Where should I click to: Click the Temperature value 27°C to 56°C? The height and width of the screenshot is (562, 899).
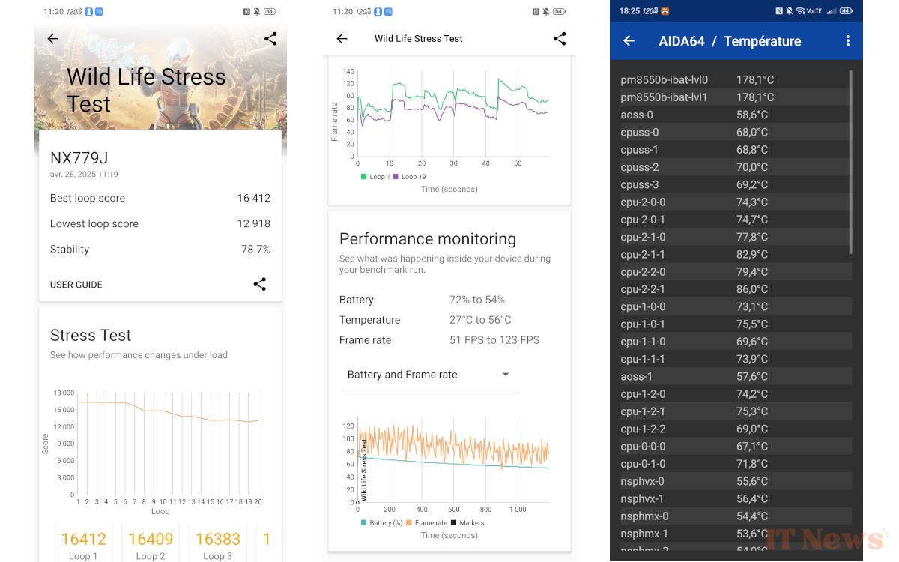pos(480,320)
